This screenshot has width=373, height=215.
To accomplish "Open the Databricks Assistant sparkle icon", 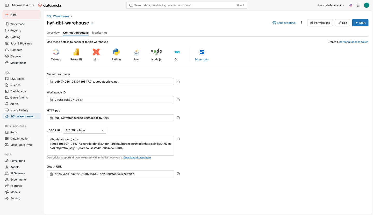I will 351,5.
